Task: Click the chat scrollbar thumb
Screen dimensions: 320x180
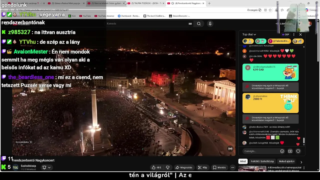Action: click(x=304, y=140)
